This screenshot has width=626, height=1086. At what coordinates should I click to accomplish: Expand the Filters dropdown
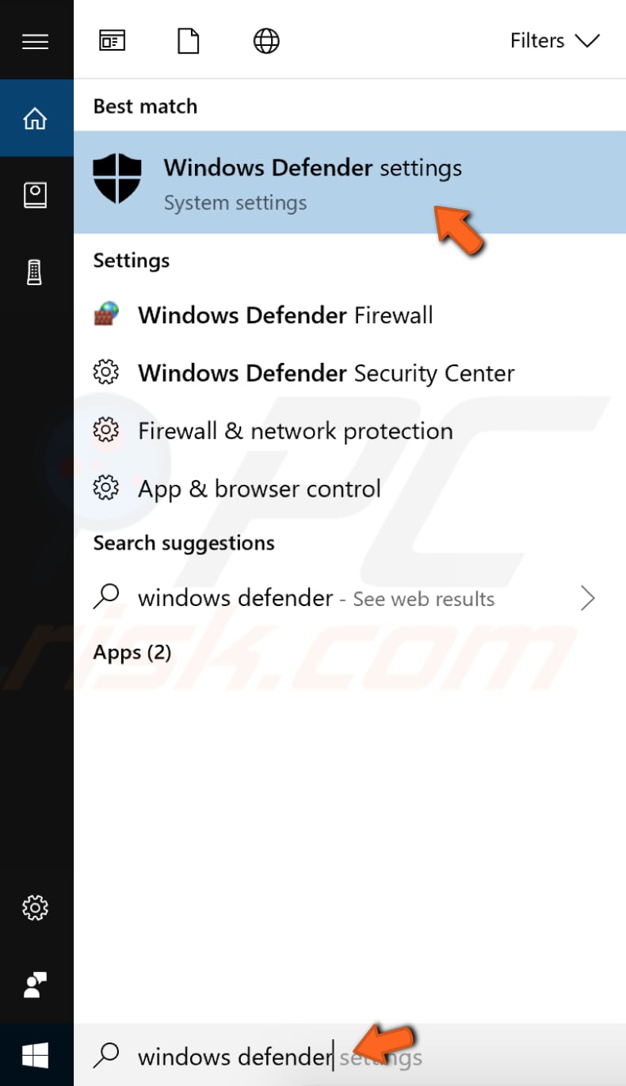tap(555, 40)
